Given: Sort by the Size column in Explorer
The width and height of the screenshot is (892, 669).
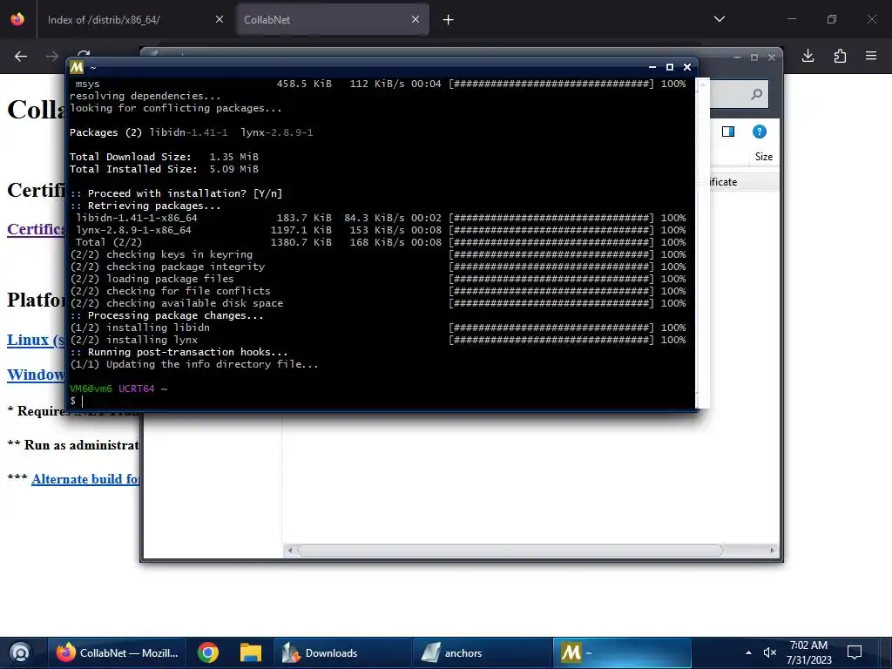Looking at the screenshot, I should coord(763,157).
